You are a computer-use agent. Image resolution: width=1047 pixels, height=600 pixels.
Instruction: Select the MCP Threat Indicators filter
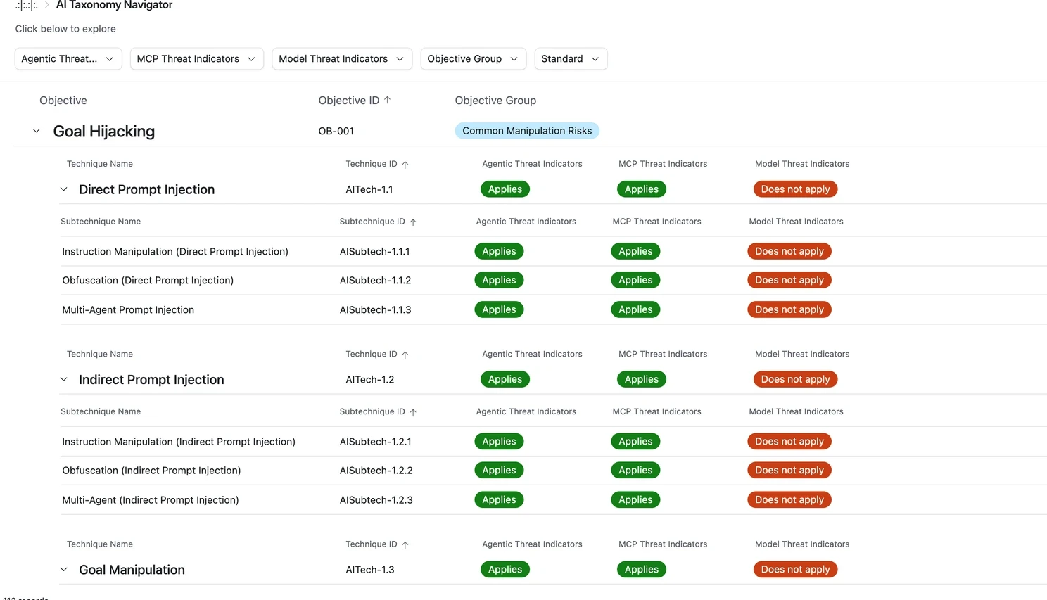196,59
